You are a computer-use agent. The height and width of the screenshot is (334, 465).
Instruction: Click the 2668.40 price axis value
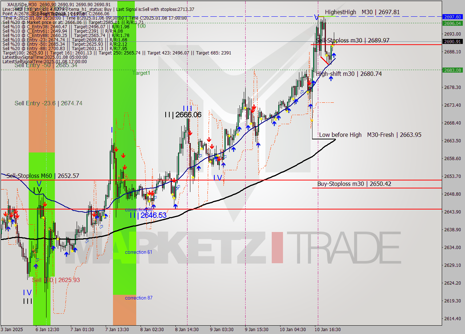click(452, 123)
